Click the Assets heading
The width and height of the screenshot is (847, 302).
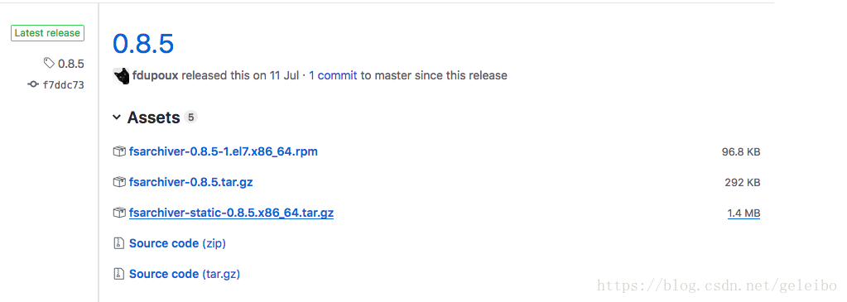point(153,117)
